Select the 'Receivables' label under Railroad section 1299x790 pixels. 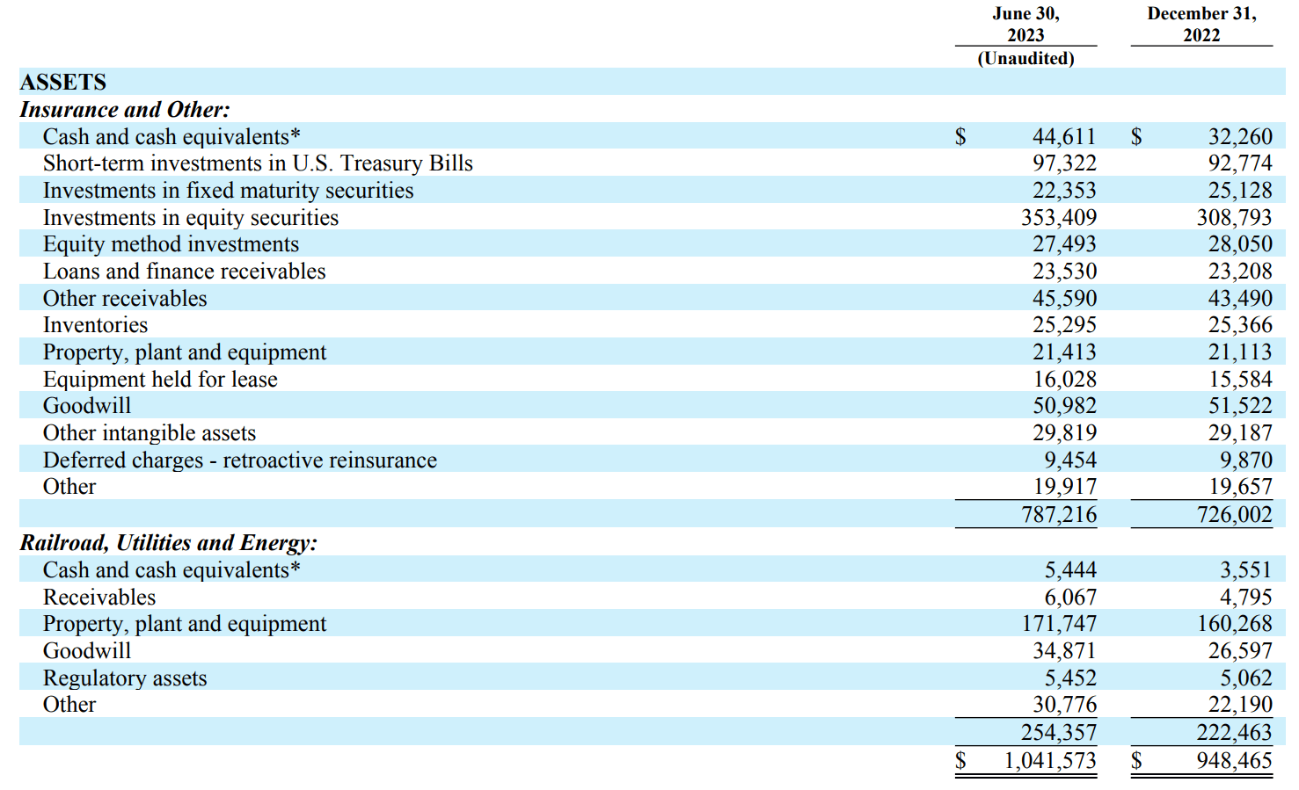pos(99,598)
